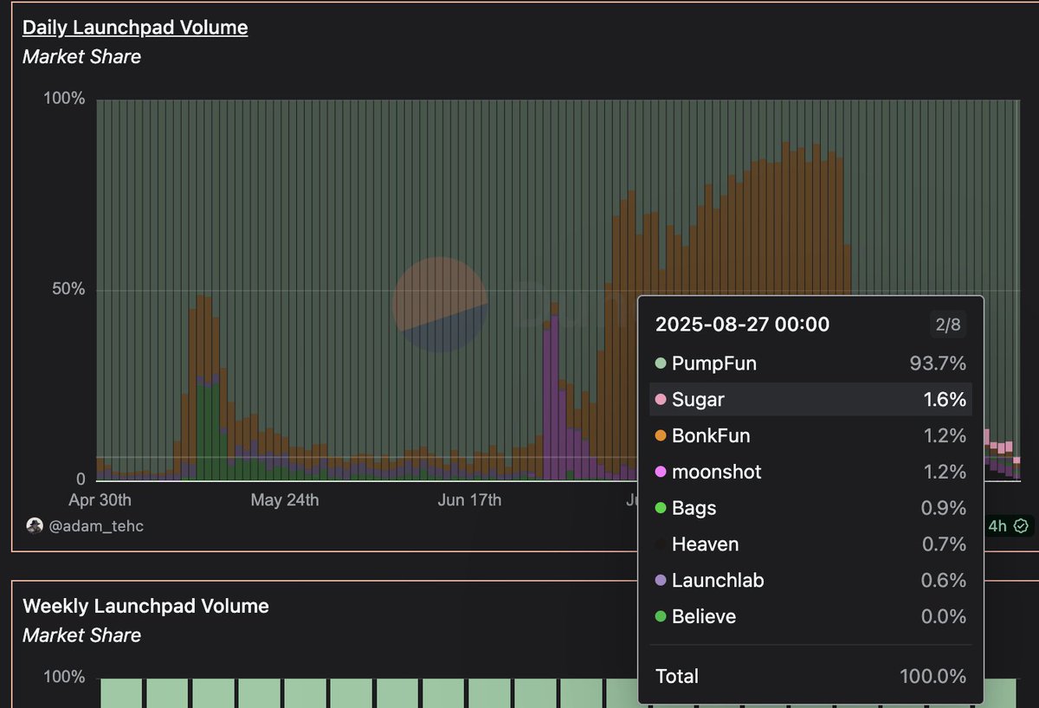Open the @adam_tehc author profile link
Screen dimensions: 1039x708
pos(97,525)
